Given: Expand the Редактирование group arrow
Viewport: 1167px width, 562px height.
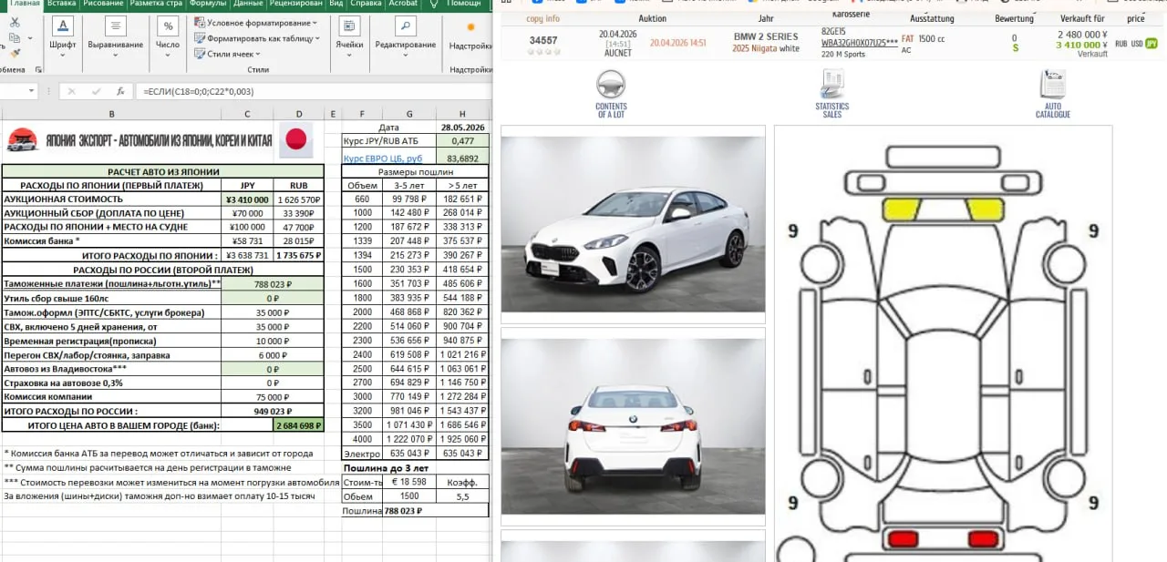Looking at the screenshot, I should 406,54.
